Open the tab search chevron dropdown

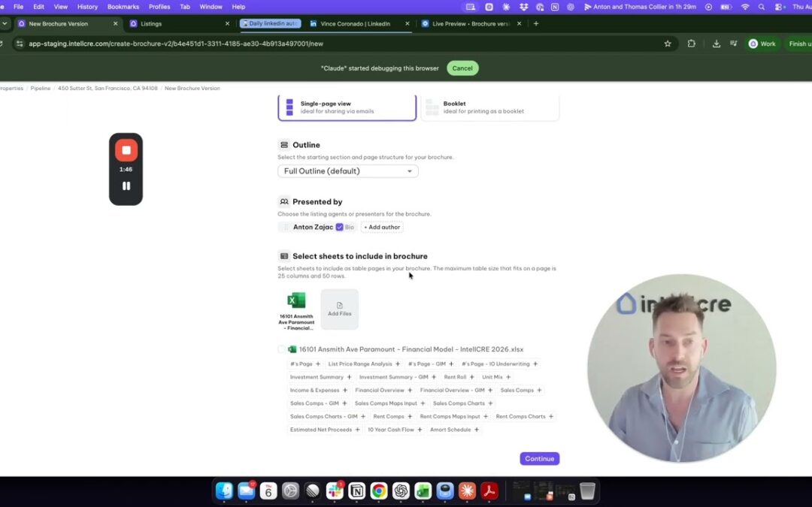[x=5, y=24]
